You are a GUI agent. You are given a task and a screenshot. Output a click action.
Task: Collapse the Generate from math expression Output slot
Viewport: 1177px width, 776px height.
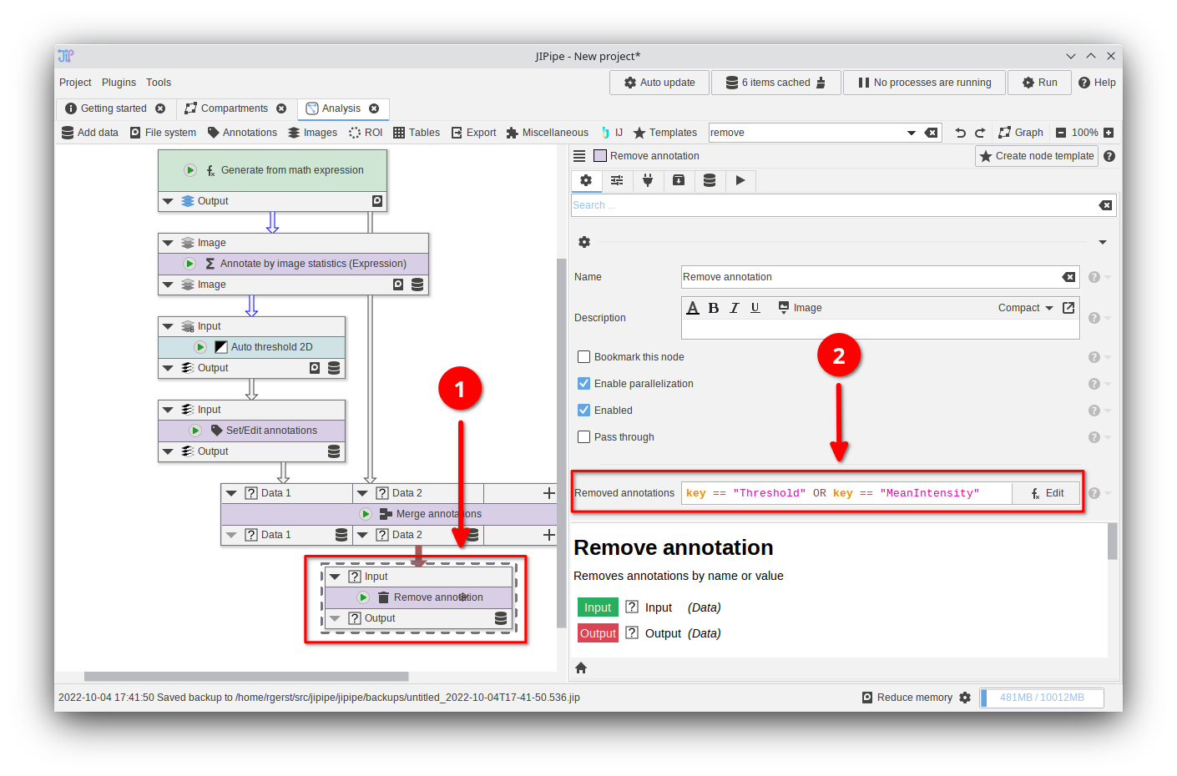168,201
